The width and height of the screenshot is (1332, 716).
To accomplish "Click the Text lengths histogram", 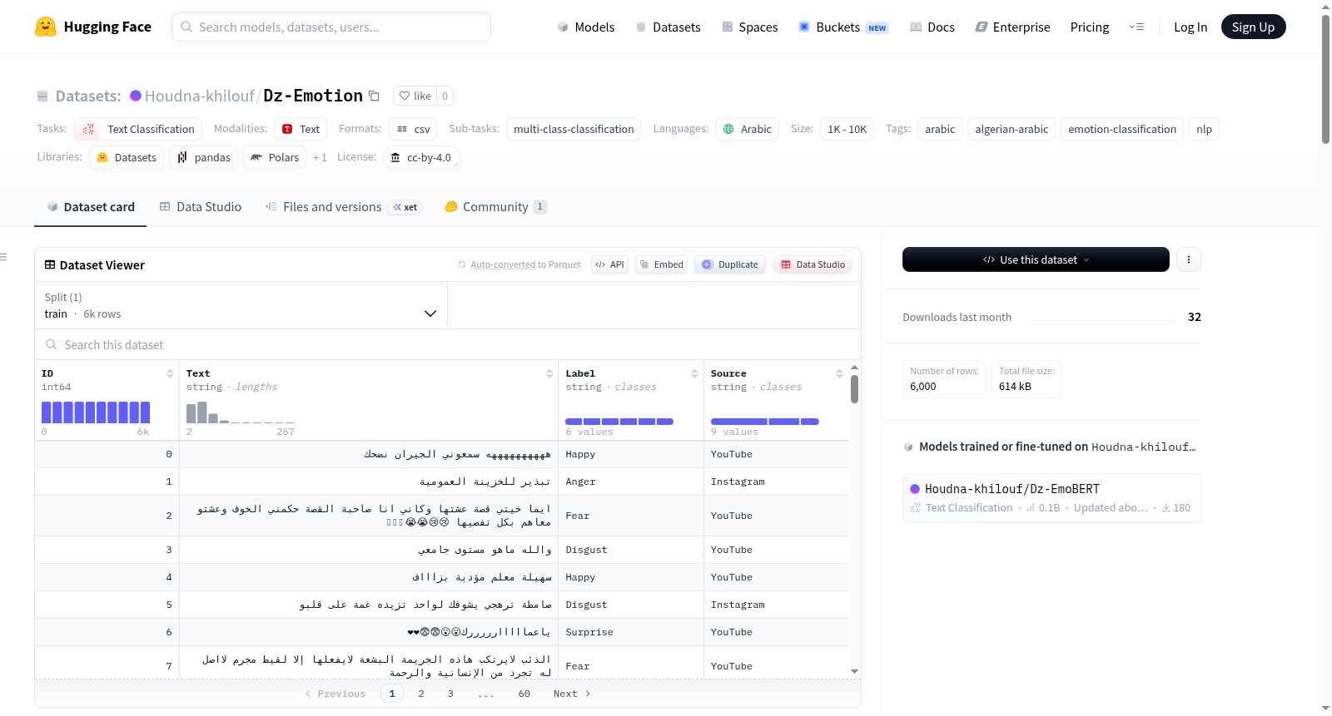I will click(241, 412).
